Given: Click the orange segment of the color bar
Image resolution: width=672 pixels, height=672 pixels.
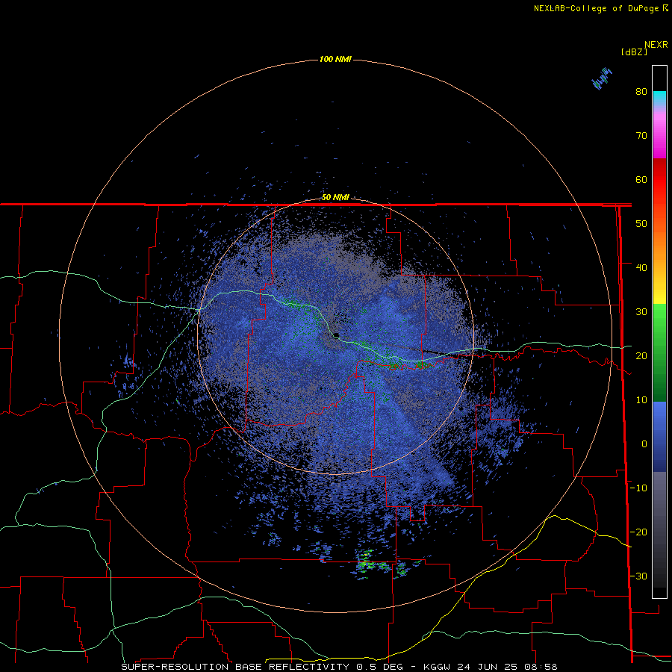Looking at the screenshot, I should [x=659, y=246].
